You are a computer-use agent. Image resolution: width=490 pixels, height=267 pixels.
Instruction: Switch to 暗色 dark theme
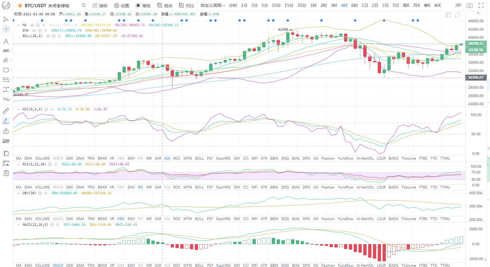point(143,5)
